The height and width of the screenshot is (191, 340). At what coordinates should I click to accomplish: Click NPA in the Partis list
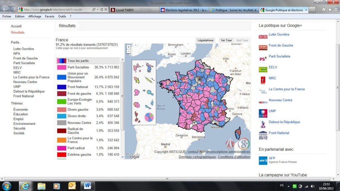(x=17, y=53)
